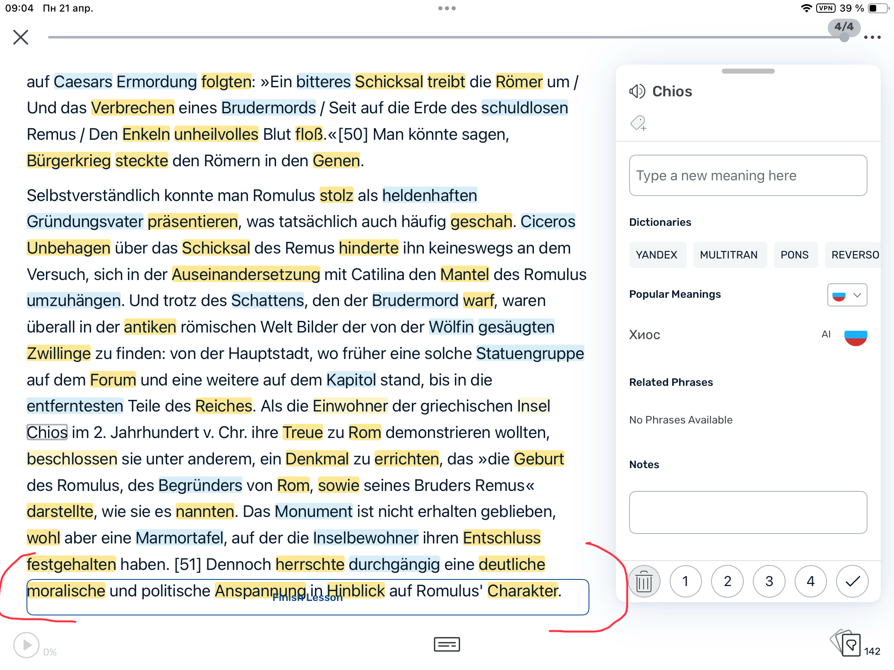
Task: Type a new meaning field
Action: coord(748,175)
